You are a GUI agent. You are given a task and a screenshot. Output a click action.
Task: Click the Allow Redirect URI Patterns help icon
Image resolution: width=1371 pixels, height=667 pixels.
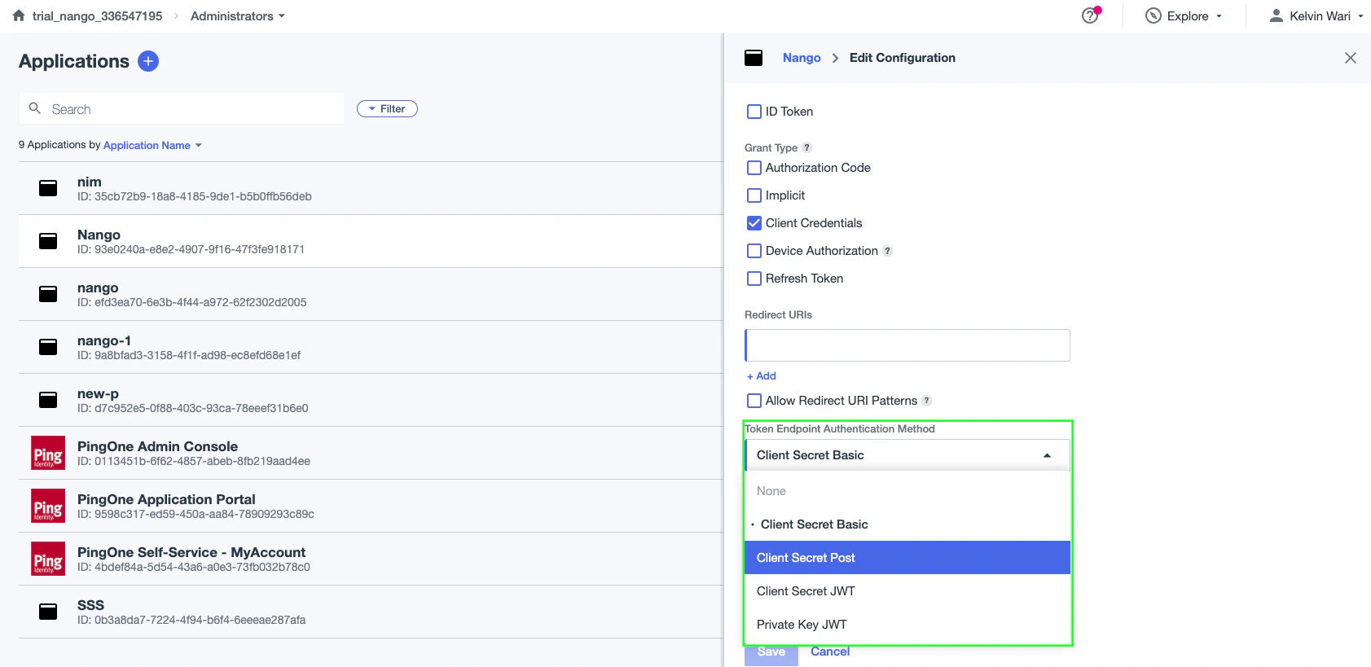[926, 401]
